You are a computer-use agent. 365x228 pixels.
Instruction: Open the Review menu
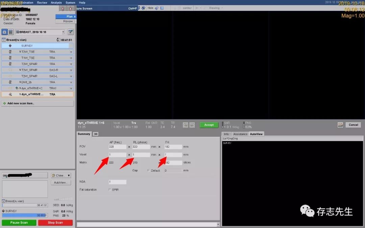click(x=42, y=3)
